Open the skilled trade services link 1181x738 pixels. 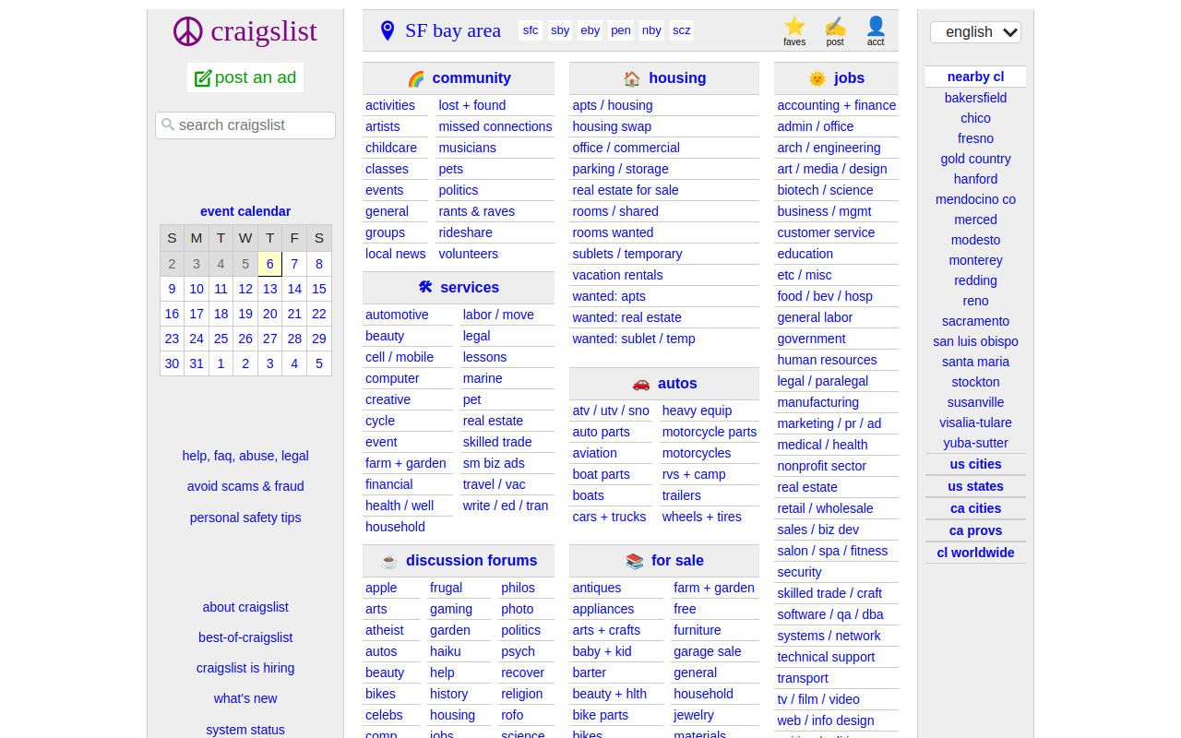point(497,442)
